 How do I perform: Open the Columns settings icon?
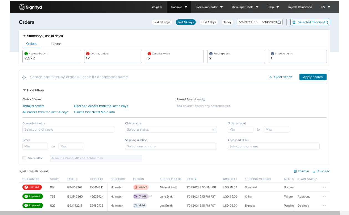[295, 171]
